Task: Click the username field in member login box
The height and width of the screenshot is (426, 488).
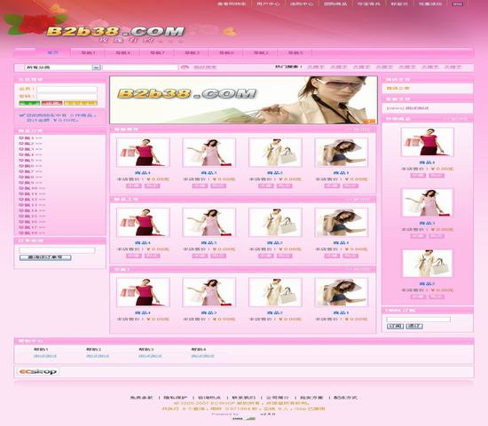Action: pyautogui.click(x=67, y=89)
